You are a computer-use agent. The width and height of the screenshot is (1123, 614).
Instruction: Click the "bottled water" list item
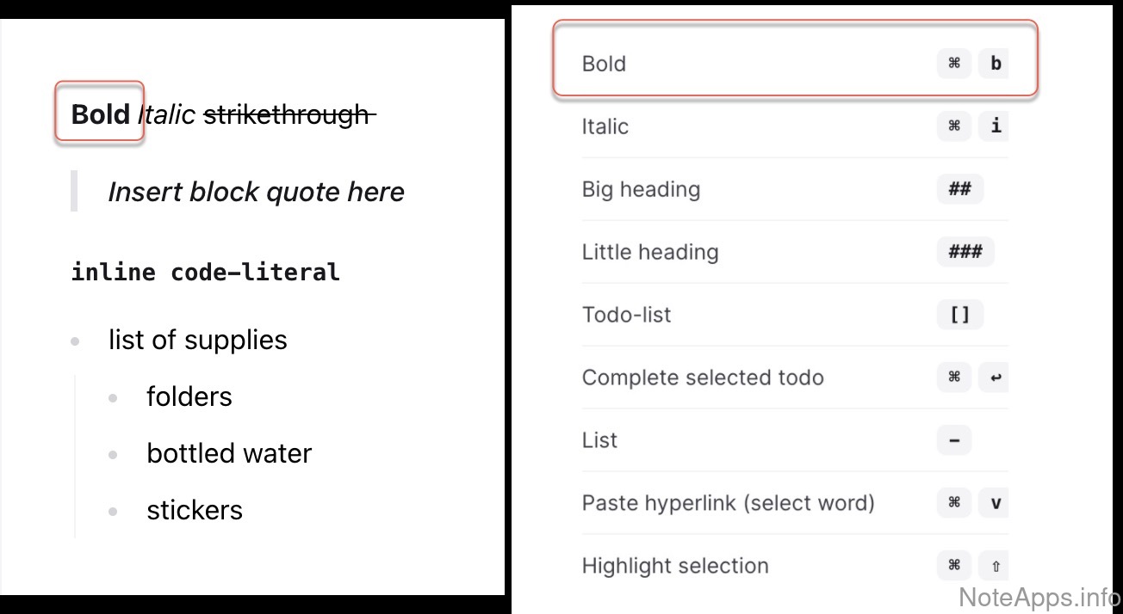[229, 453]
